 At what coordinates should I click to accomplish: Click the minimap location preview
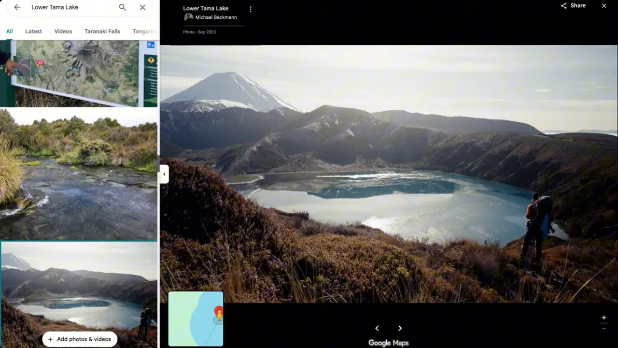click(x=196, y=319)
